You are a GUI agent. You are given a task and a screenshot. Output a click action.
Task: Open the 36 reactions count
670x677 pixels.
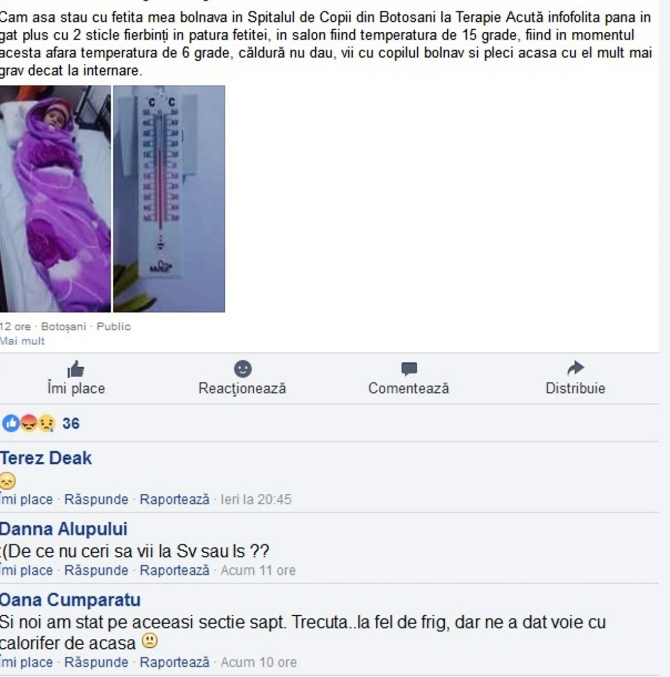71,424
